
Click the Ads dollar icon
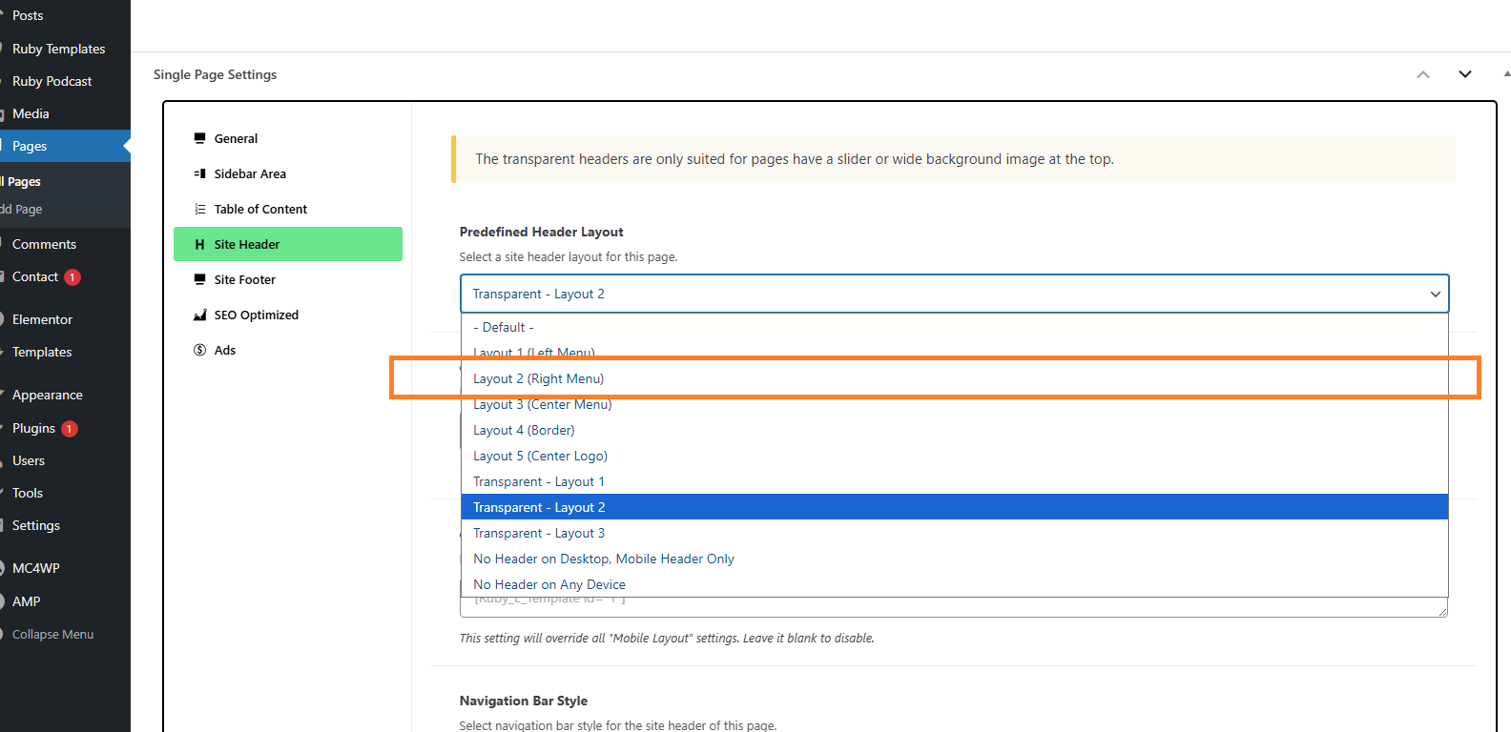coord(199,350)
